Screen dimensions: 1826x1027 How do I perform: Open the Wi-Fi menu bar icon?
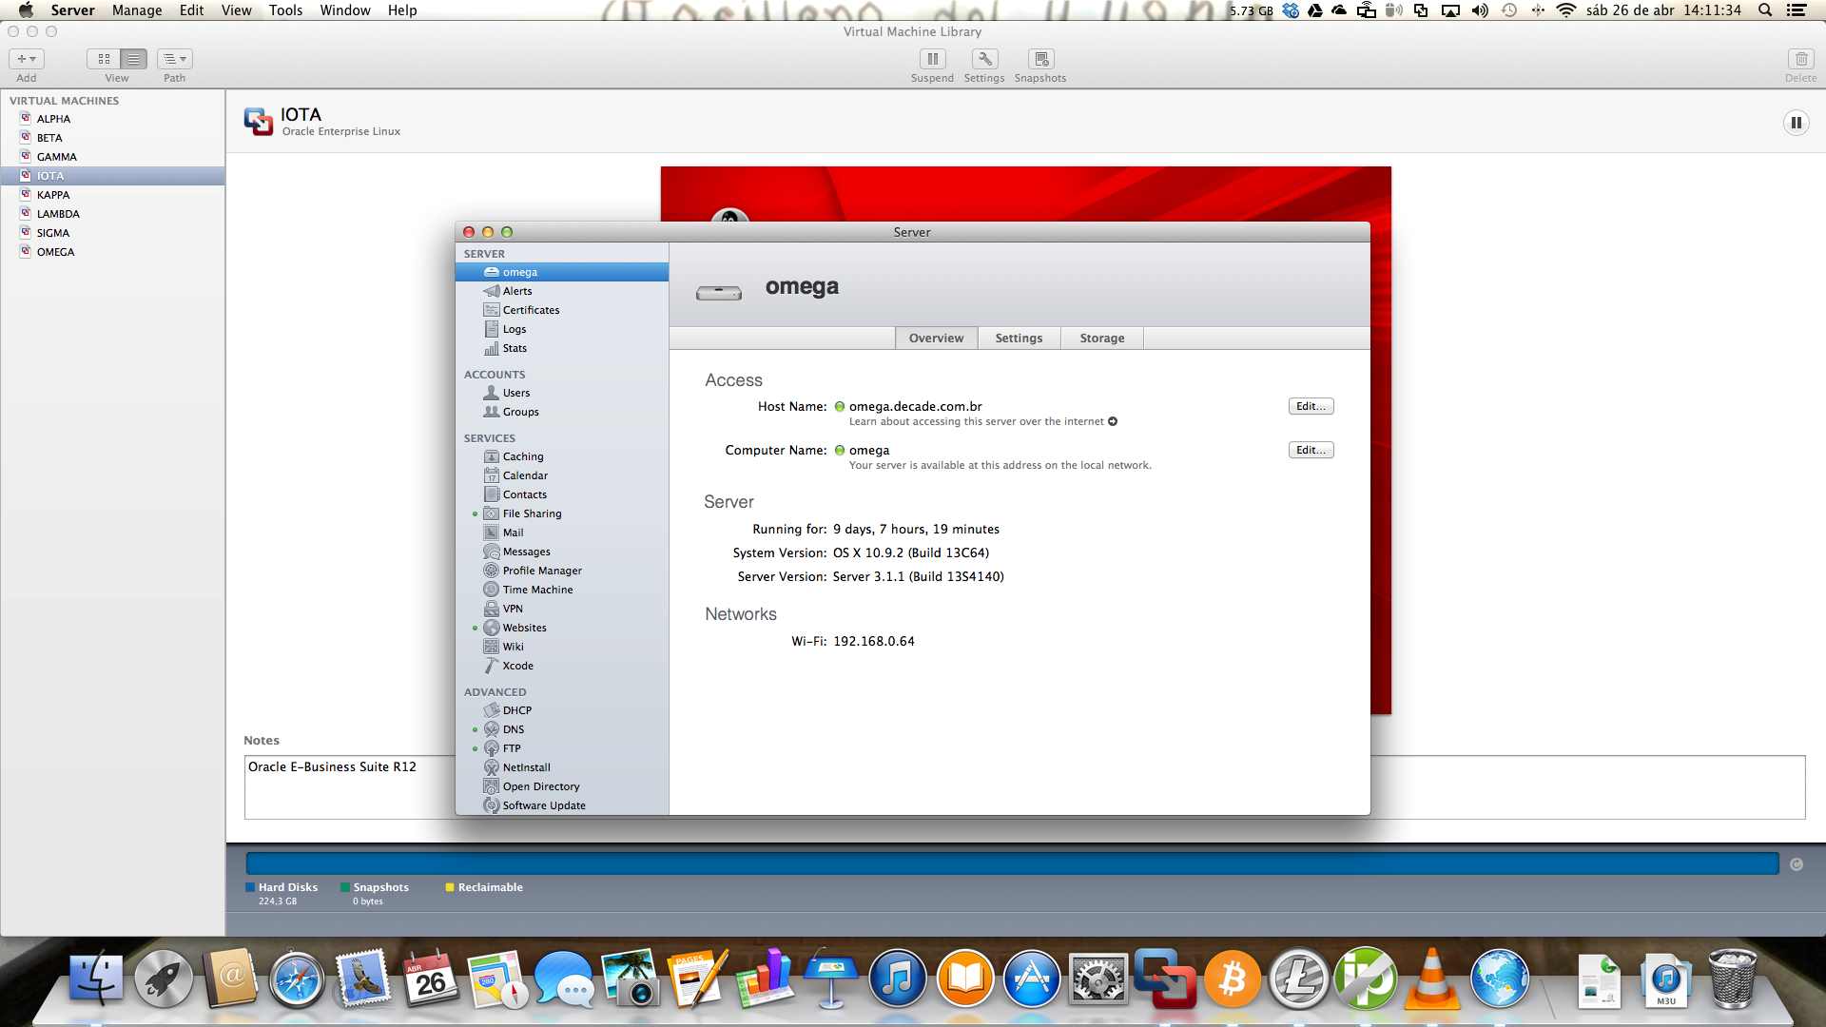1565,10
